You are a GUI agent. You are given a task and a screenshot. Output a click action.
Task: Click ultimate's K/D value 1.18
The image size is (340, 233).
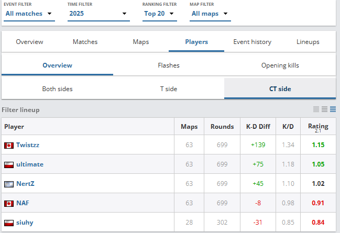288,164
